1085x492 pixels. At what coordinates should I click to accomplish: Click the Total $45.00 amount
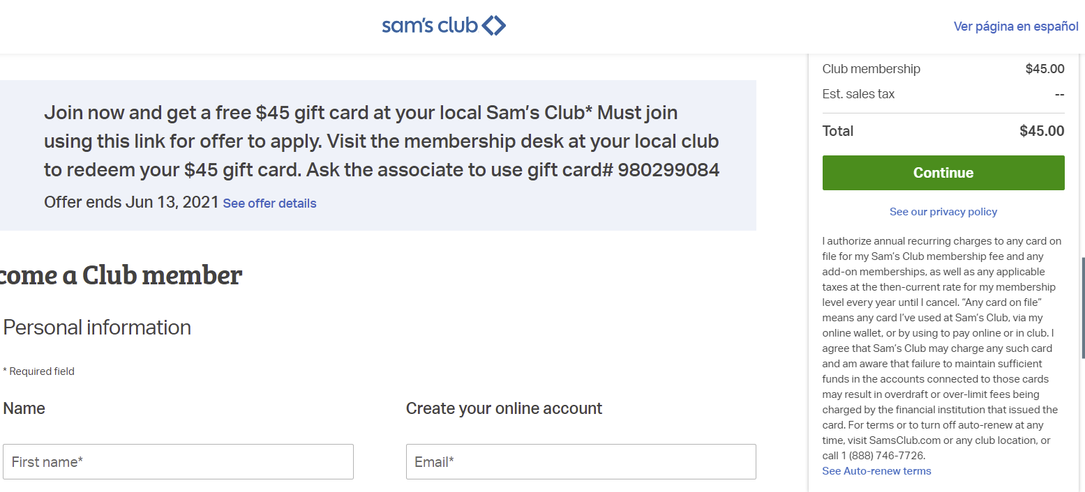1042,131
